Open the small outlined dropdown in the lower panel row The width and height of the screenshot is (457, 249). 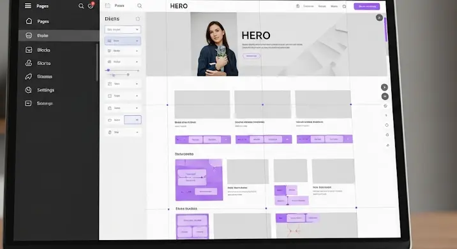click(x=133, y=120)
